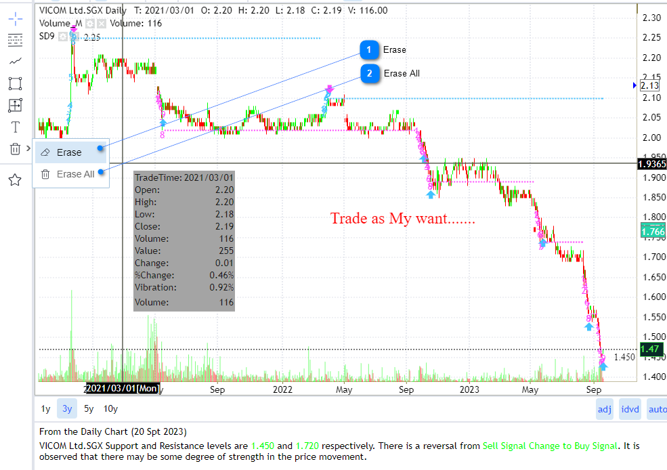Select the horizontal levels drawing tool

[16, 41]
